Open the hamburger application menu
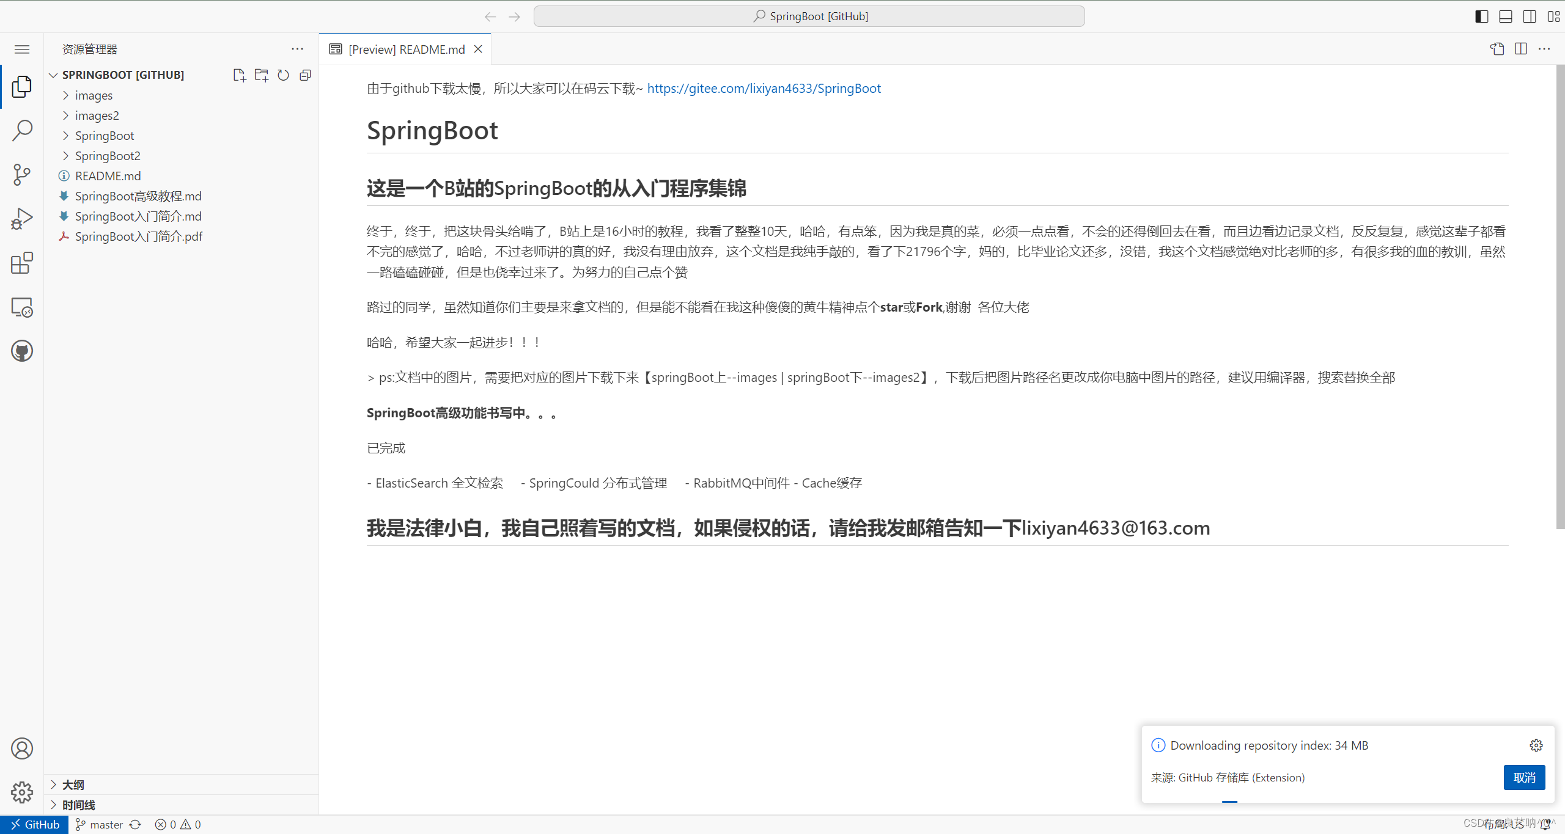The height and width of the screenshot is (834, 1565). (22, 49)
